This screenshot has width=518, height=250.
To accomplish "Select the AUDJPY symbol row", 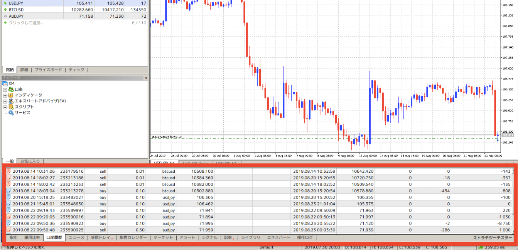I will [74, 16].
